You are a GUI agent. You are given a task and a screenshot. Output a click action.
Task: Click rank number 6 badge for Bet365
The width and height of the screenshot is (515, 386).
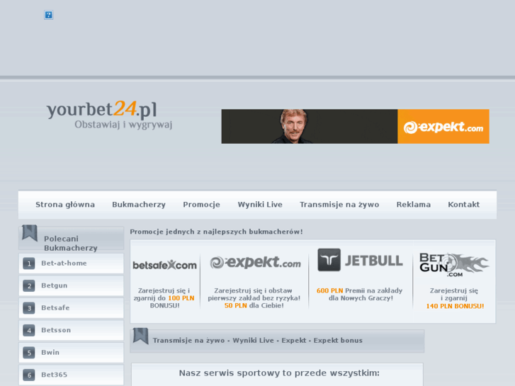pos(29,375)
